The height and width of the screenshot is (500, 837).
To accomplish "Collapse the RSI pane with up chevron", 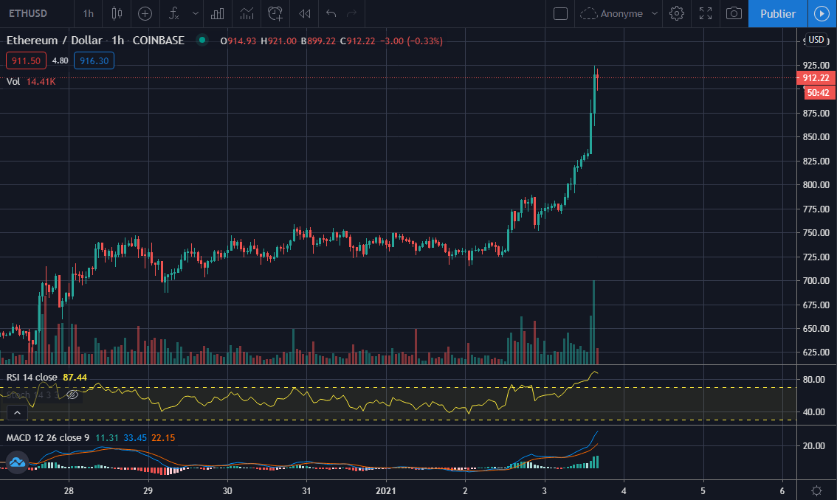I will [x=17, y=412].
